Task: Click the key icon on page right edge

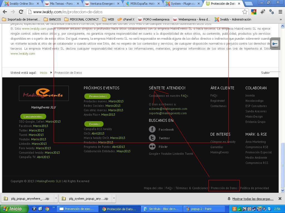Action: pos(275,44)
